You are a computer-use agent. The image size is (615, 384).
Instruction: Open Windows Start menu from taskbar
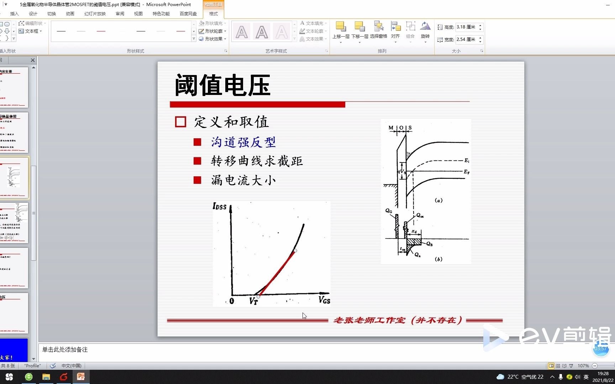[10, 377]
